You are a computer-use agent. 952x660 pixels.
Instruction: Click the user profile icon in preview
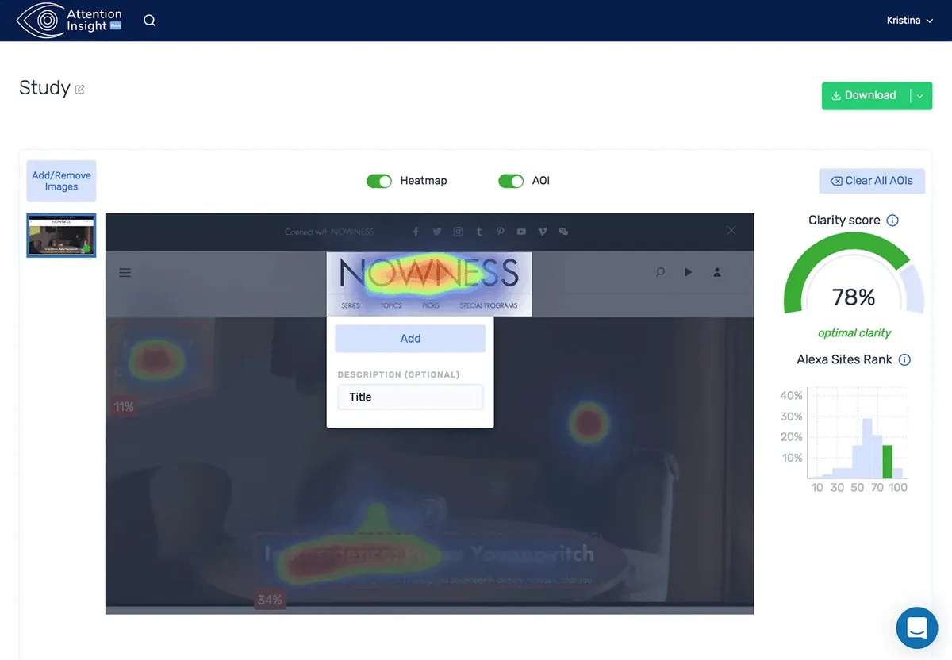[x=717, y=272]
